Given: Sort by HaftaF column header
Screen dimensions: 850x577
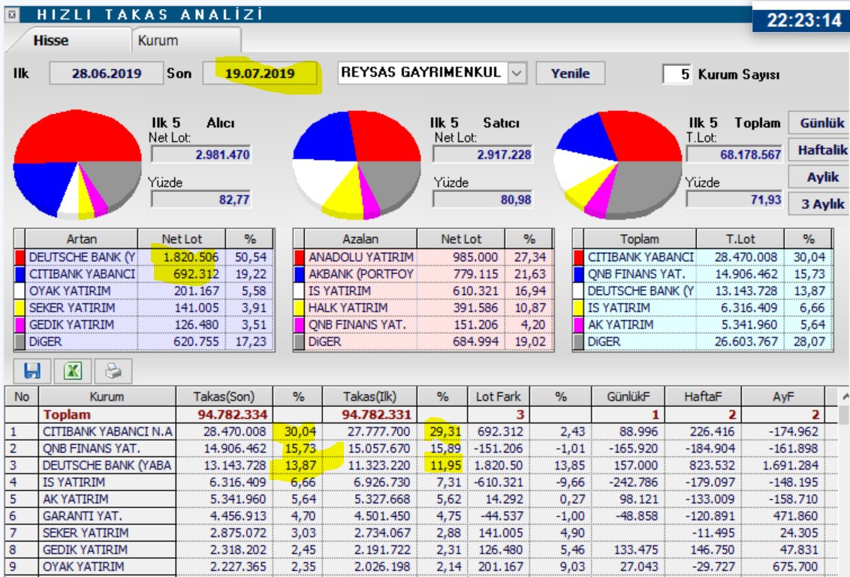Looking at the screenshot, I should coord(703,397).
